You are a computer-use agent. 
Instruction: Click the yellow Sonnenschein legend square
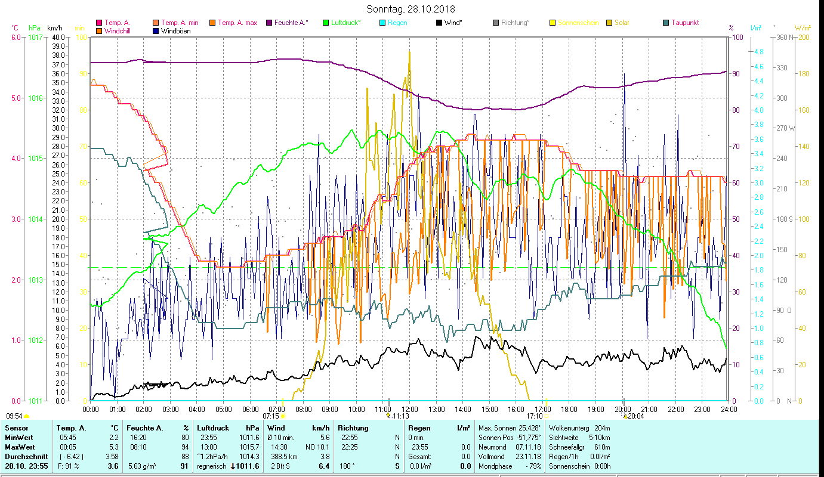[552, 23]
